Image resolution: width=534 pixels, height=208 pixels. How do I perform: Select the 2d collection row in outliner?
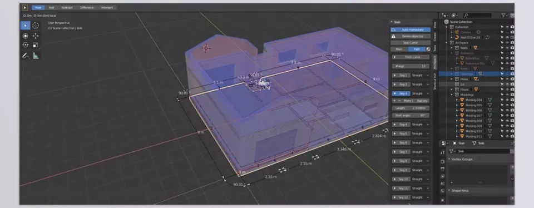(x=476, y=84)
